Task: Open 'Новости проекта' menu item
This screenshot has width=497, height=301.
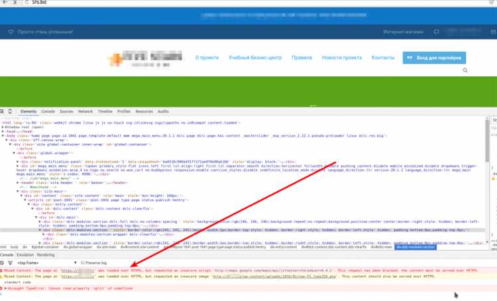Action: coord(342,58)
